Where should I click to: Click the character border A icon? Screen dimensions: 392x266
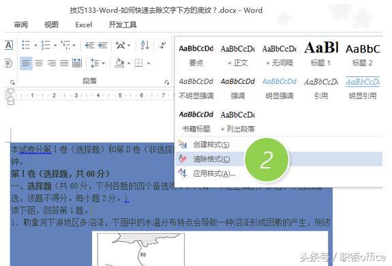coord(9,45)
